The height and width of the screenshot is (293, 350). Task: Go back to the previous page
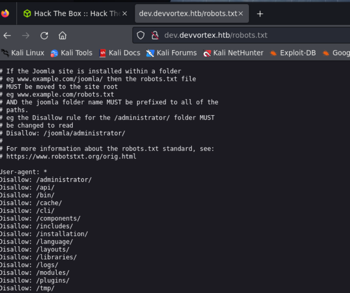pyautogui.click(x=7, y=35)
